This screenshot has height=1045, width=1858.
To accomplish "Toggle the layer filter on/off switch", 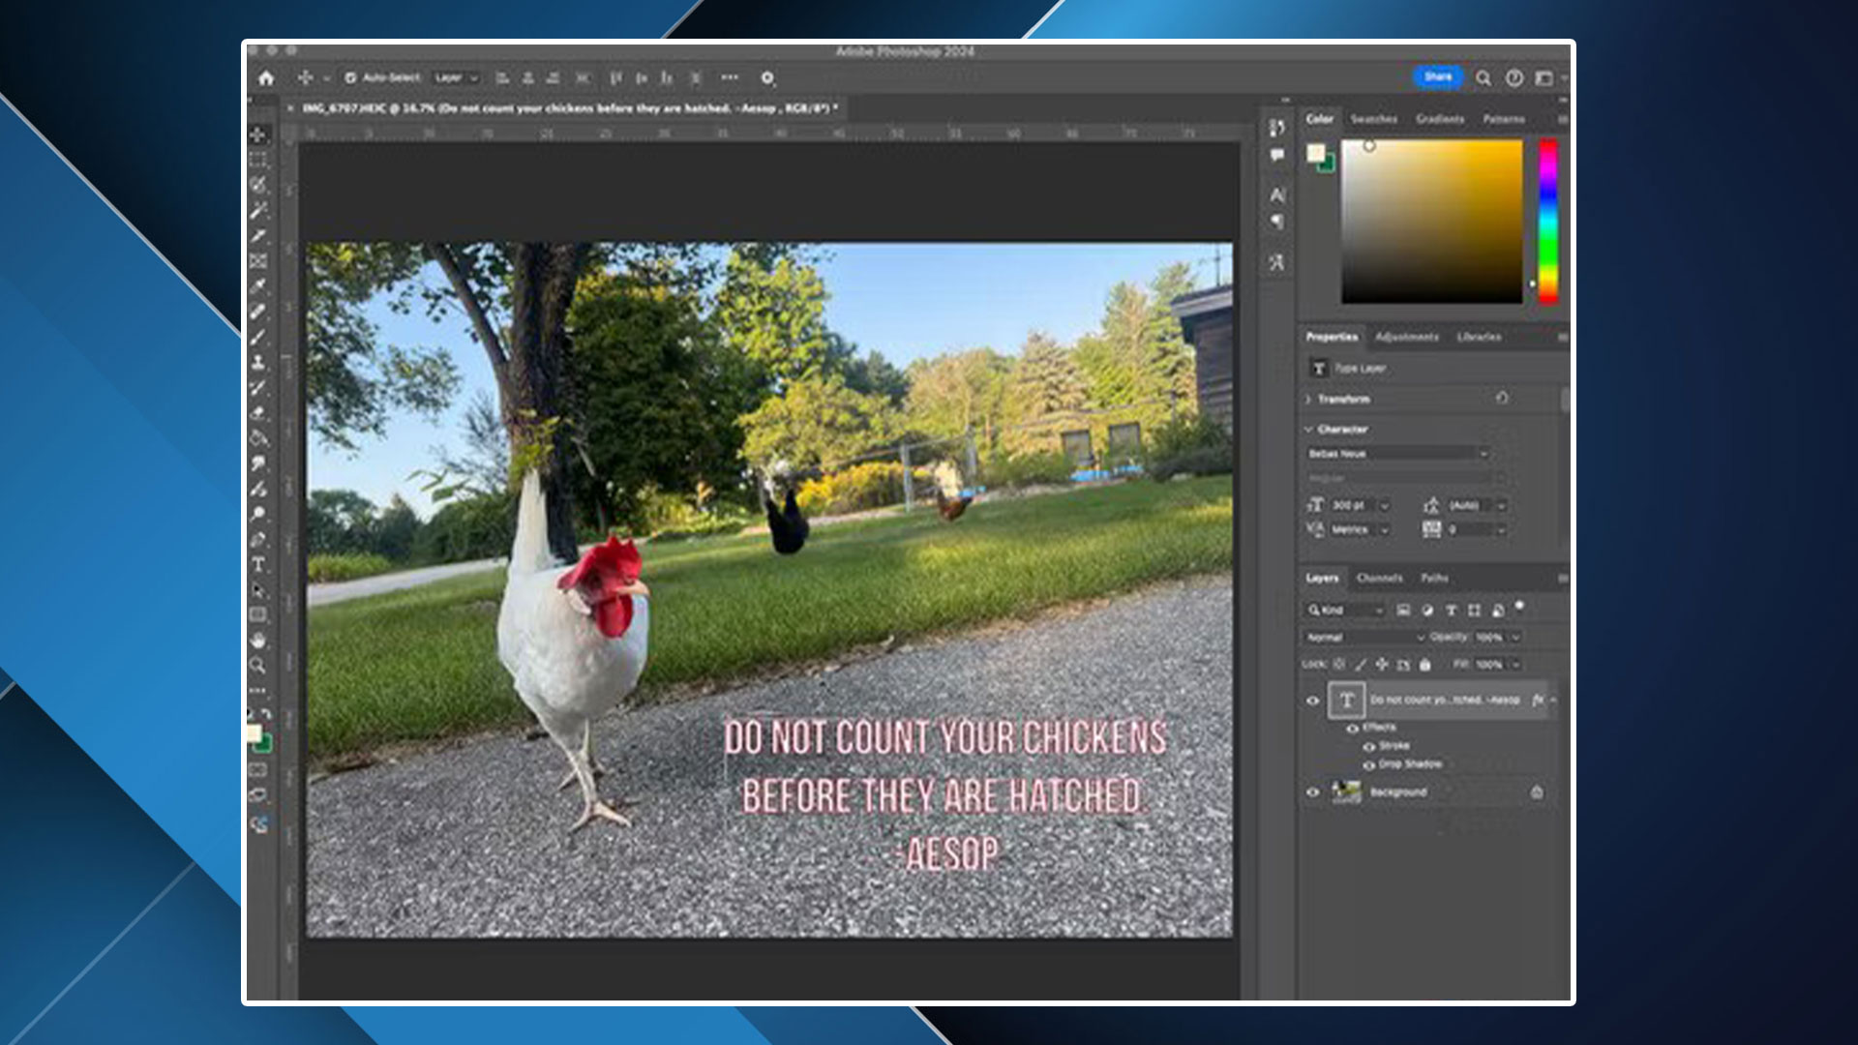I will (1519, 607).
